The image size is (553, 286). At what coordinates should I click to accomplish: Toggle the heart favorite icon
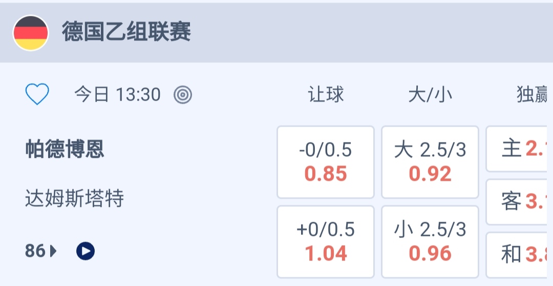[x=37, y=94]
